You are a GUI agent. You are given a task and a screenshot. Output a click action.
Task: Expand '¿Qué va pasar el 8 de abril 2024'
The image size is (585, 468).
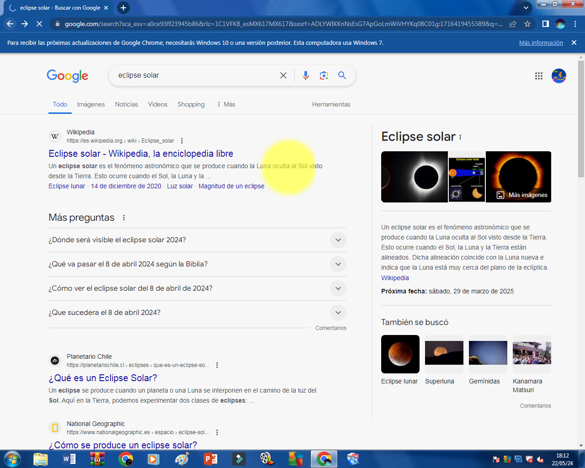pos(197,264)
